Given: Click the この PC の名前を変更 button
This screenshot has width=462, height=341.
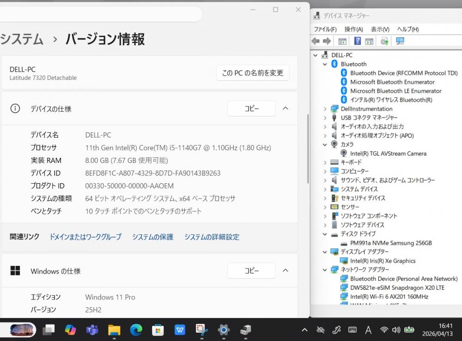Looking at the screenshot, I should click(253, 73).
